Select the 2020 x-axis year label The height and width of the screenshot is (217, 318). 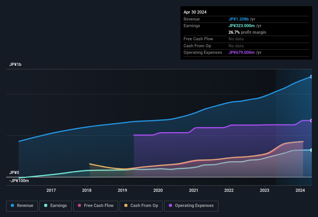(x=158, y=190)
